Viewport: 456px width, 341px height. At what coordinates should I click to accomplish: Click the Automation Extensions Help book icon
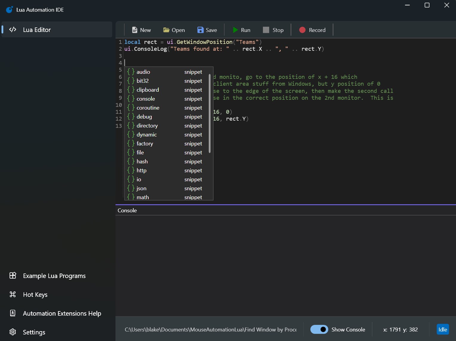tap(13, 313)
